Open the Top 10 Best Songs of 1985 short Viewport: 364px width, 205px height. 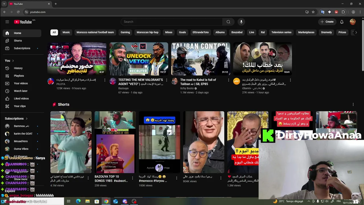tap(115, 142)
